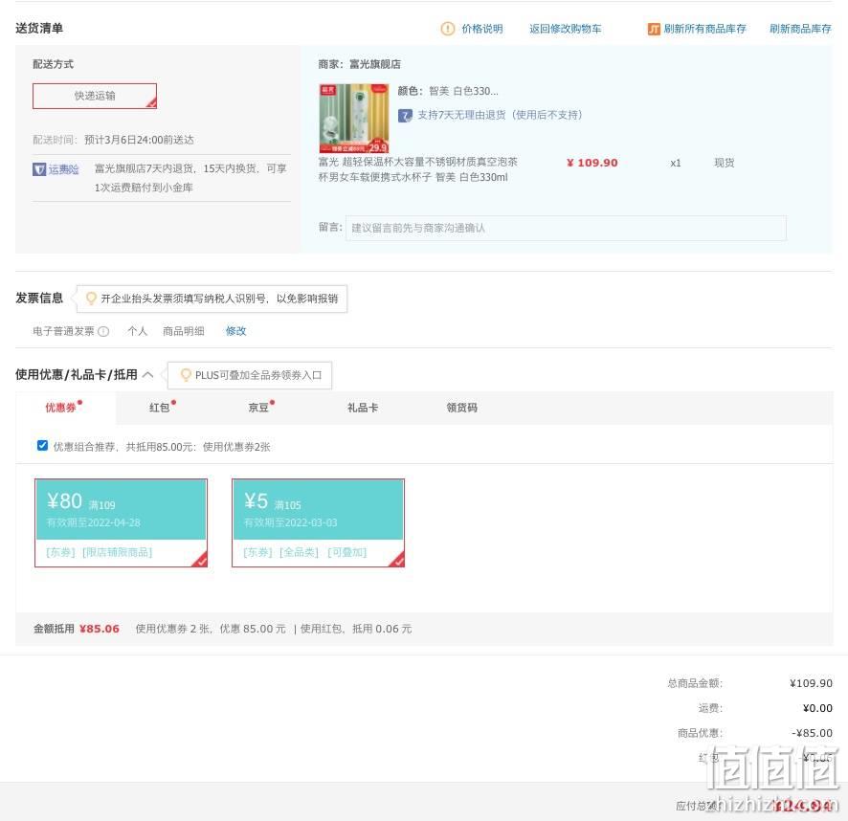Click the 使用红包, 抵用 0.06 元 text
The height and width of the screenshot is (821, 848).
point(356,629)
